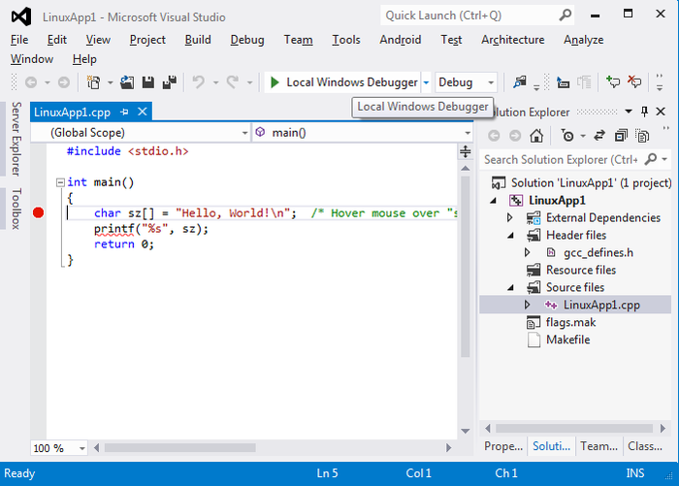Viewport: 679px width, 486px height.
Task: Click the Solution Explorer Back arrow
Action: (494, 136)
